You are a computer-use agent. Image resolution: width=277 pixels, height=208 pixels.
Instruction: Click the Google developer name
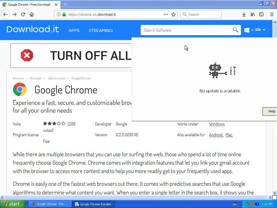pos(121,124)
